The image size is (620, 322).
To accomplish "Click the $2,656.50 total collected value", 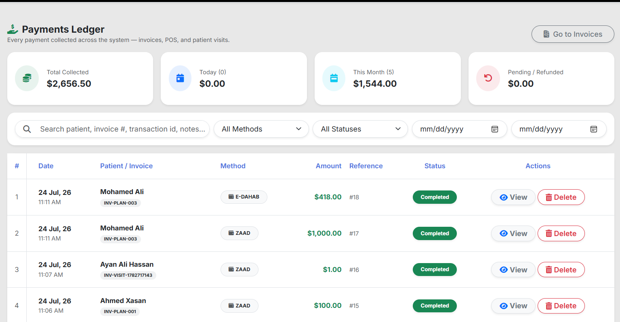I will [x=69, y=84].
